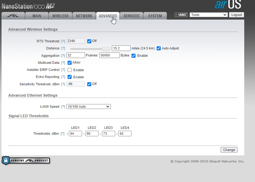255x182 pixels.
Task: Open Aggregation help link
Action: pos(63,56)
